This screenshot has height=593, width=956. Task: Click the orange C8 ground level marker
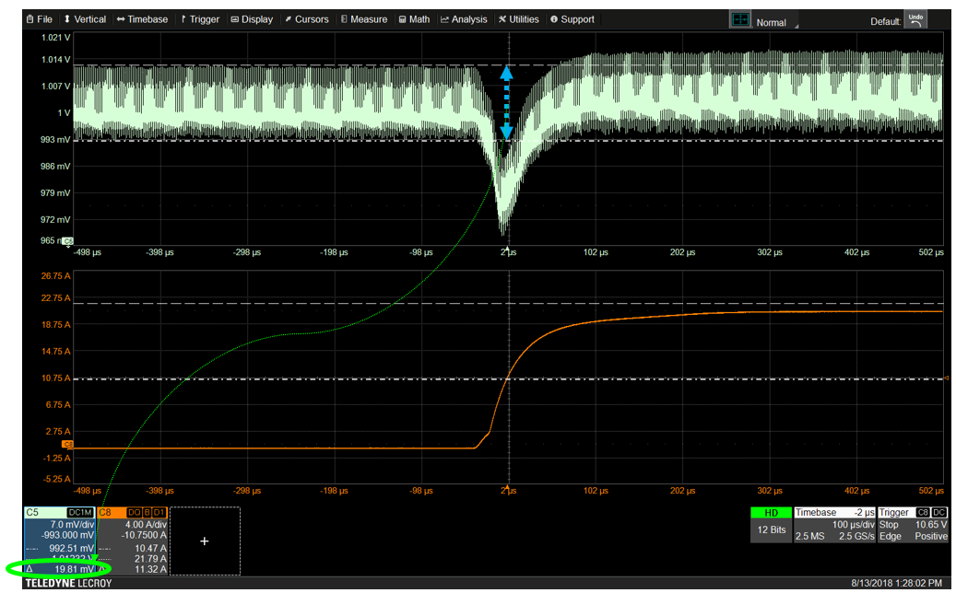67,445
